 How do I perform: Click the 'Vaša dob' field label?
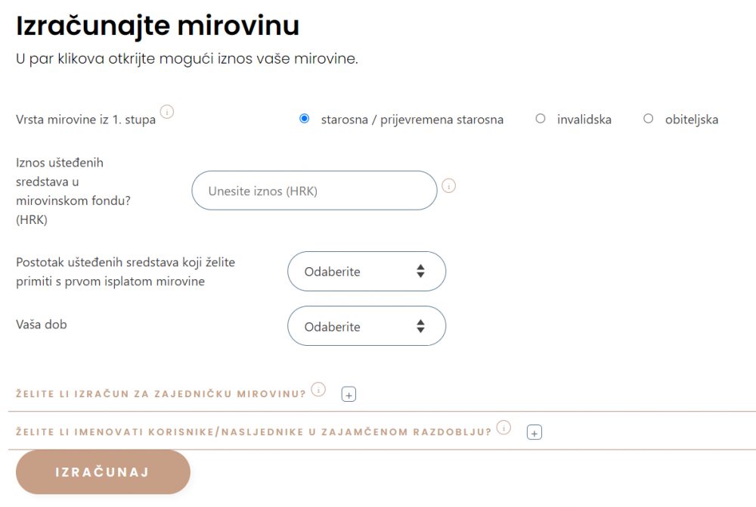coord(42,324)
